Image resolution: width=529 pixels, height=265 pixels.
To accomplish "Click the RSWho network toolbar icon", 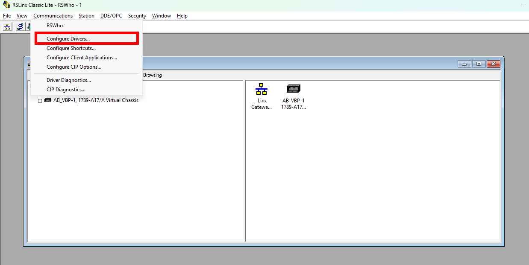I will (x=7, y=27).
